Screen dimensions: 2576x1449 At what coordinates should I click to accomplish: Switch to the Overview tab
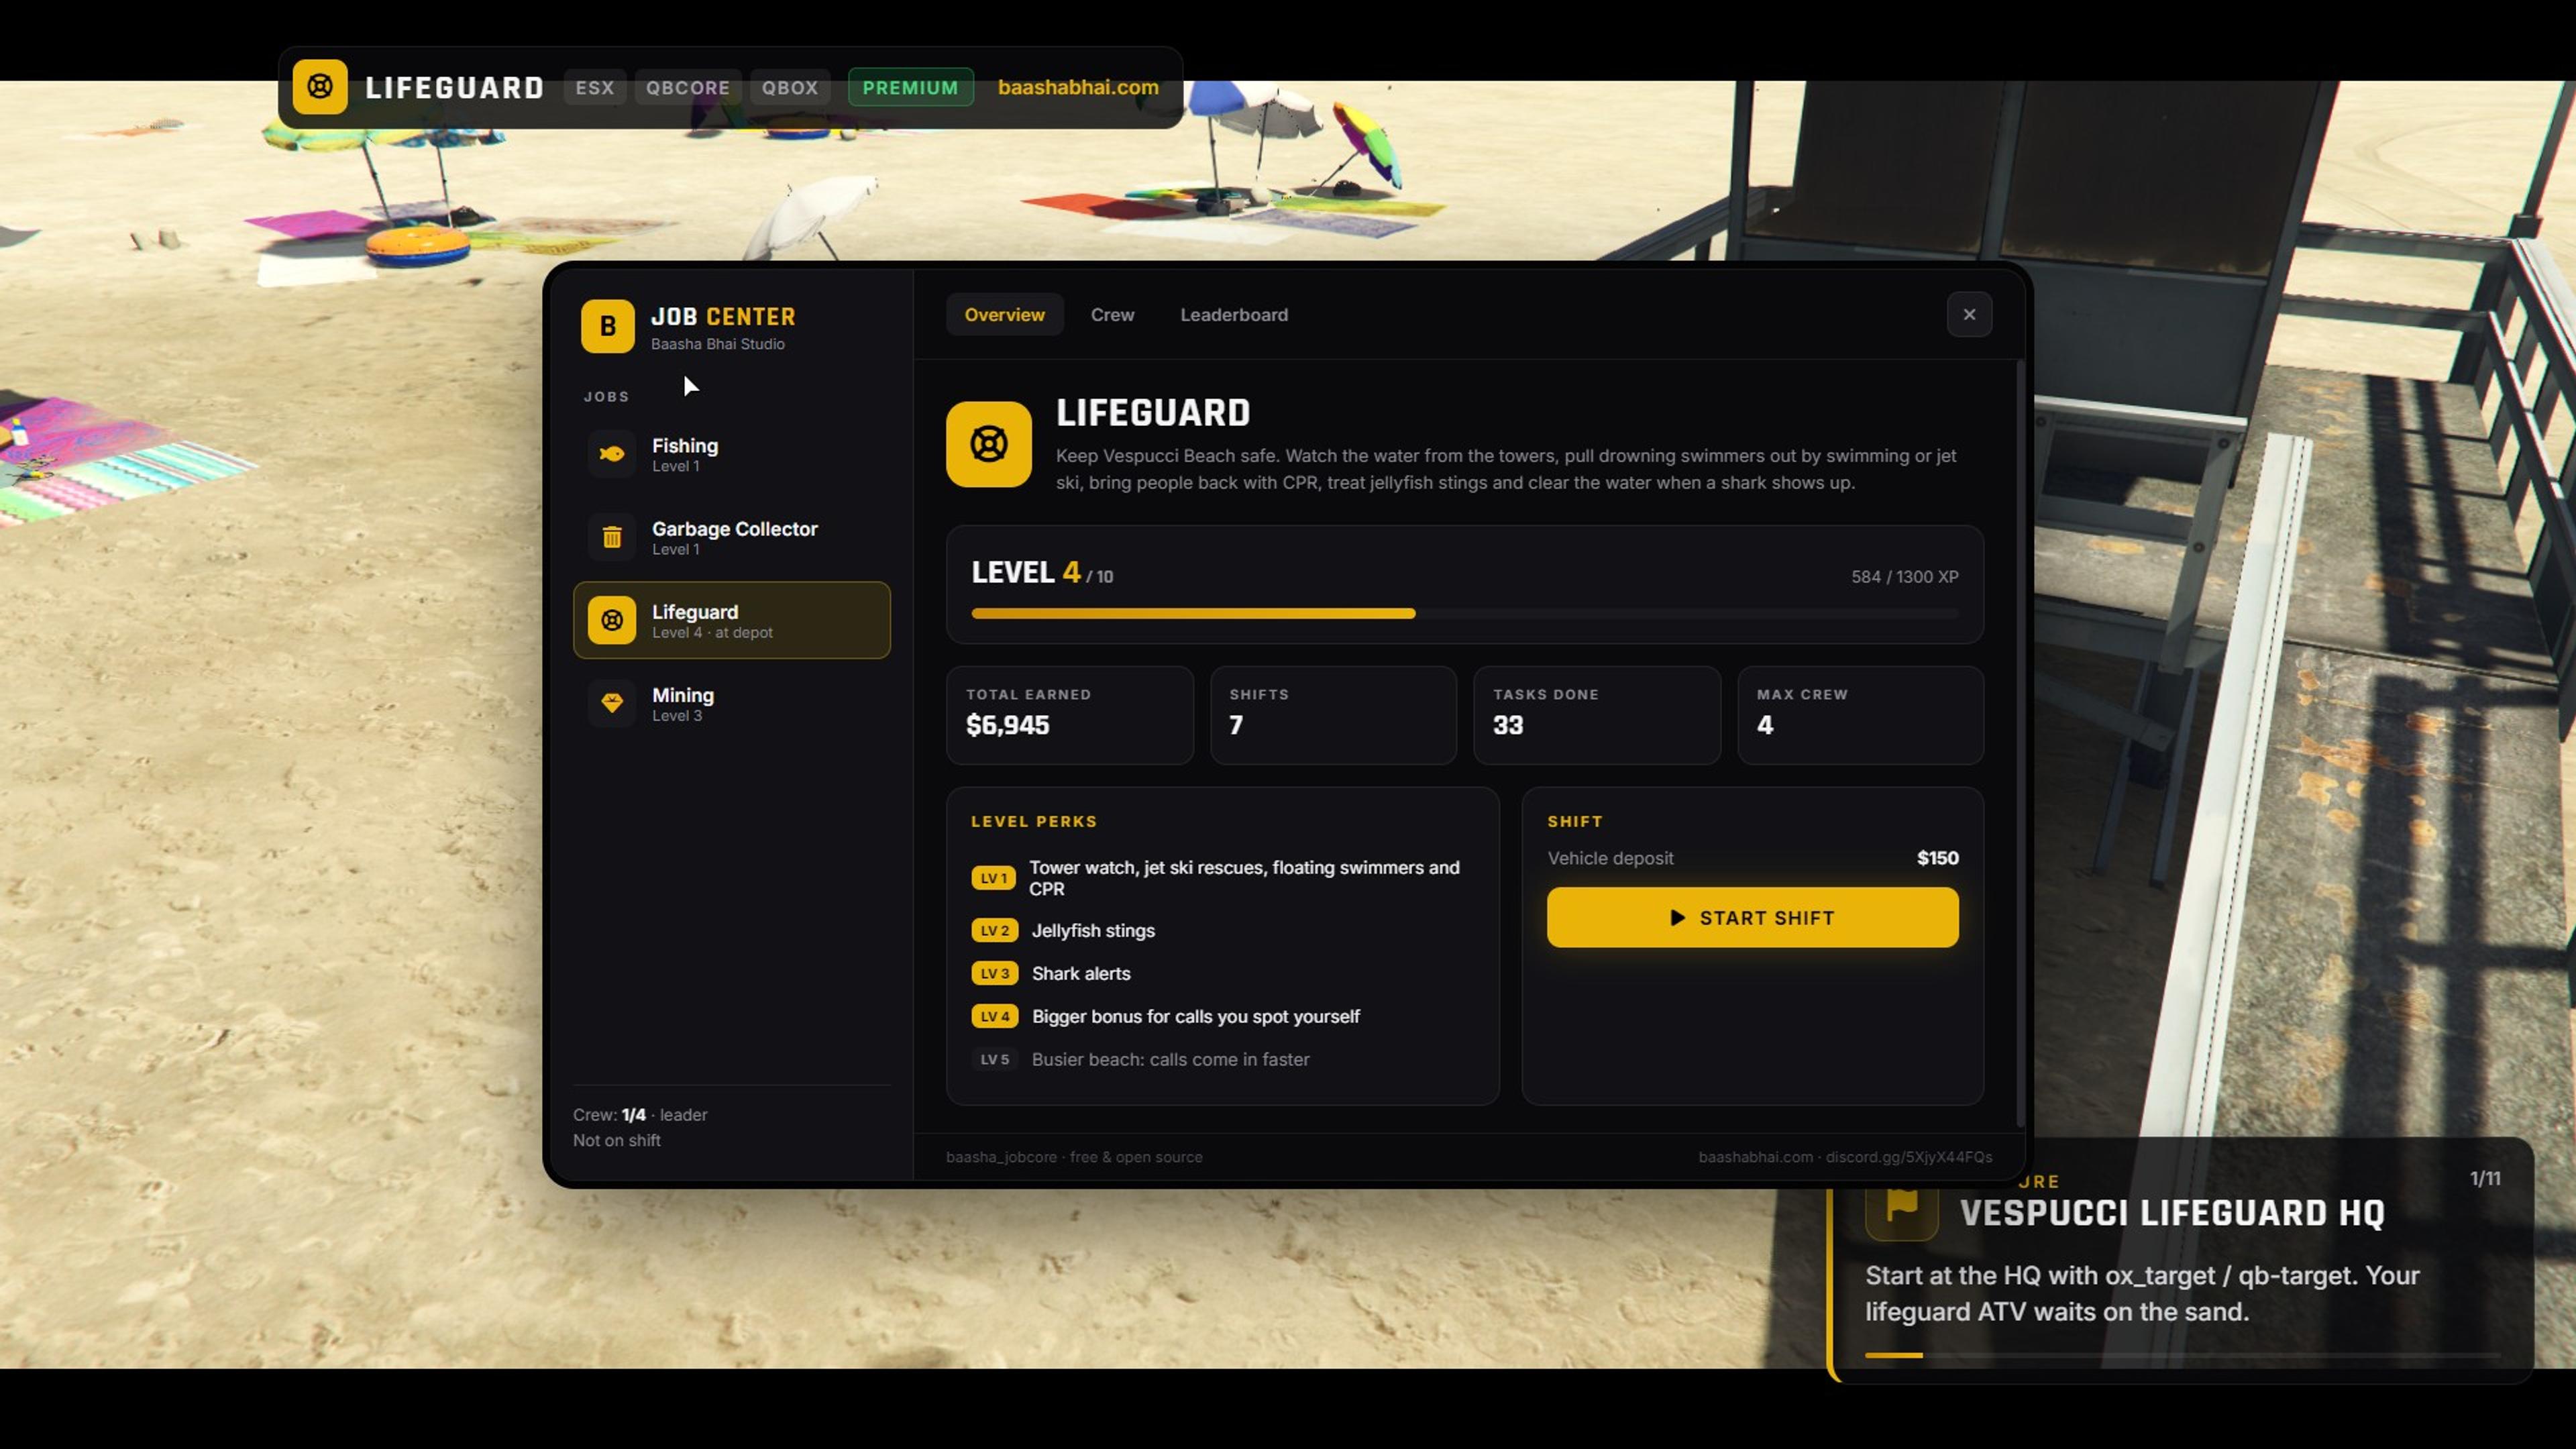[x=1004, y=315]
